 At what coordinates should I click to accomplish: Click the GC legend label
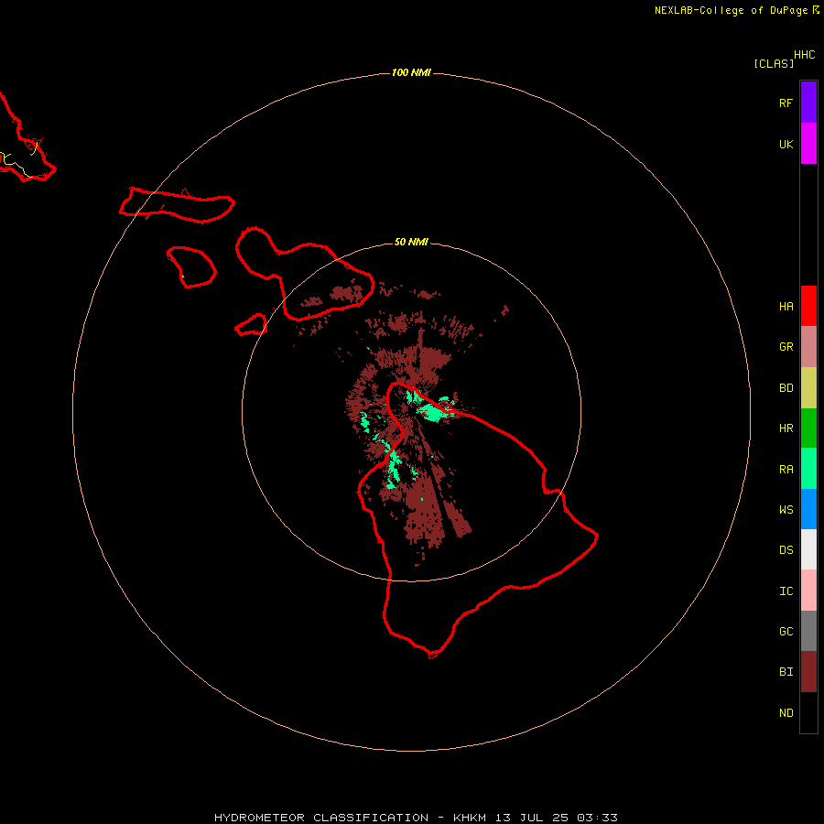coord(786,631)
